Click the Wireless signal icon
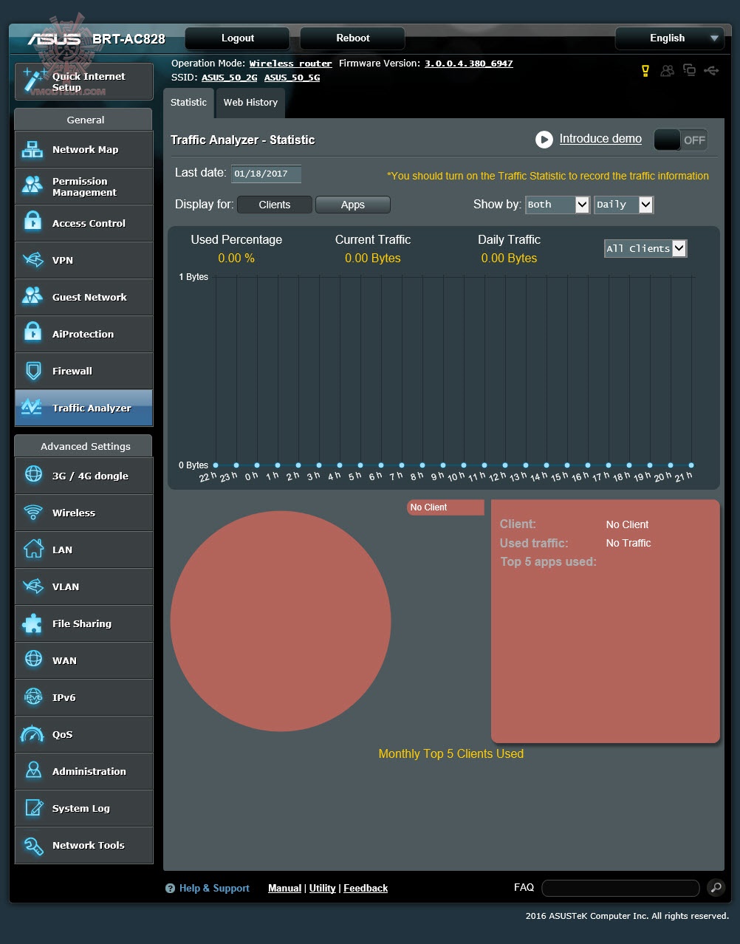This screenshot has height=944, width=740. click(32, 513)
